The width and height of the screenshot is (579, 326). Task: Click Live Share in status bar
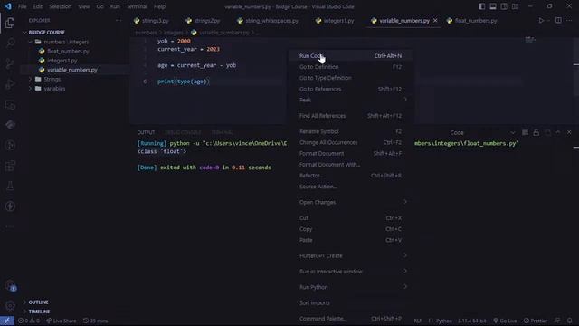62,321
